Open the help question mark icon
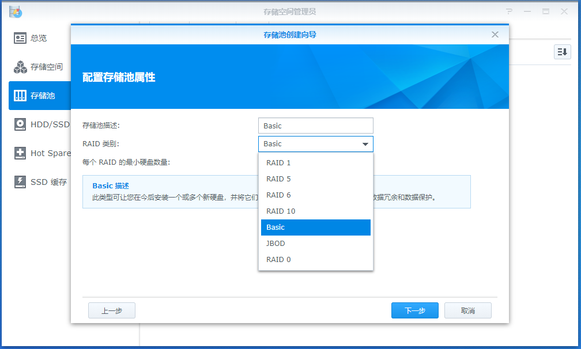 point(508,11)
